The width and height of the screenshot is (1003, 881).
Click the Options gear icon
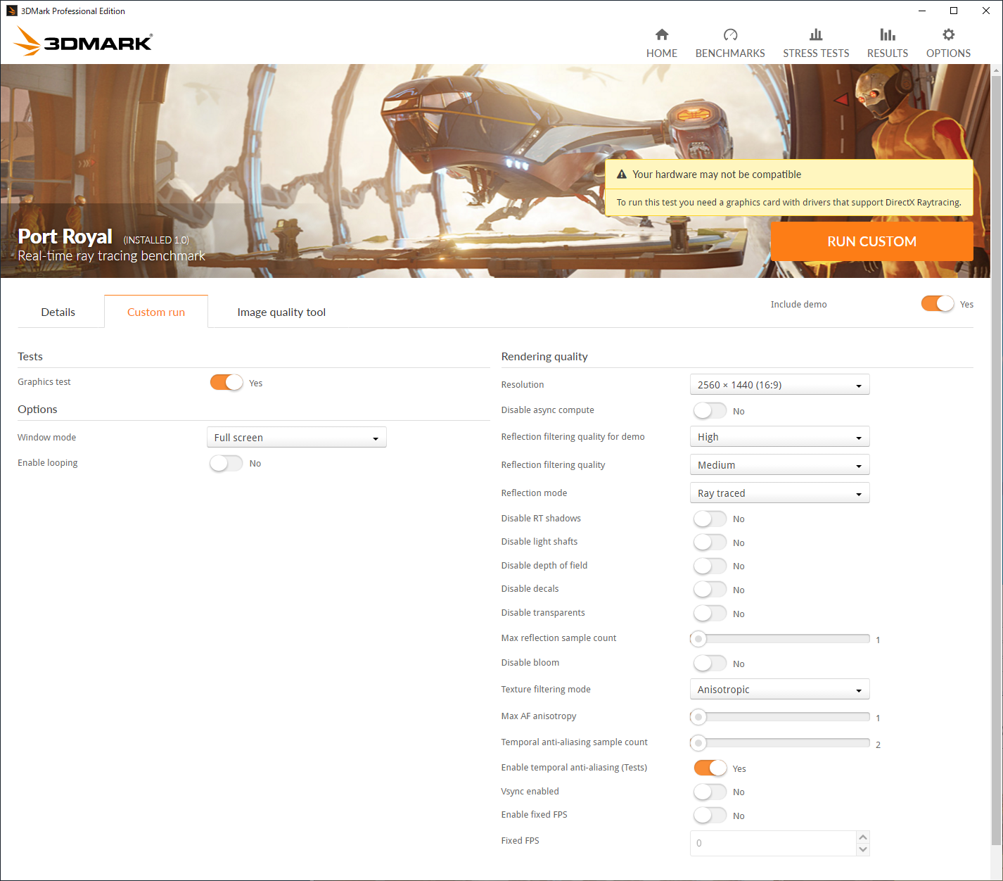(x=948, y=34)
